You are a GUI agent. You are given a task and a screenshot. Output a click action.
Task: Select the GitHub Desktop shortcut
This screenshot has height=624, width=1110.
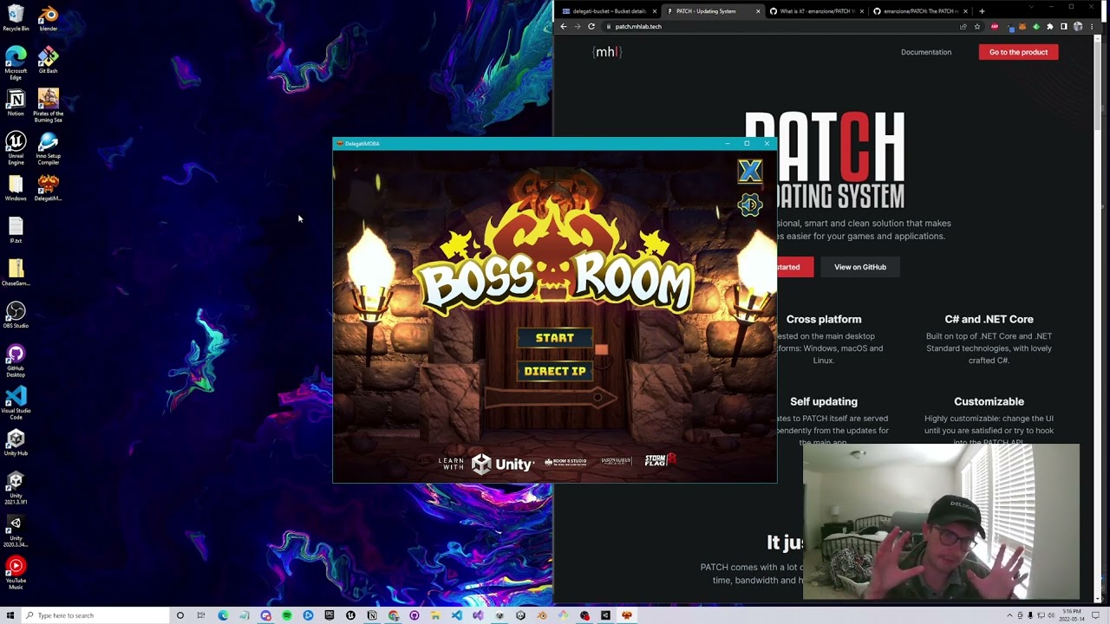point(16,361)
